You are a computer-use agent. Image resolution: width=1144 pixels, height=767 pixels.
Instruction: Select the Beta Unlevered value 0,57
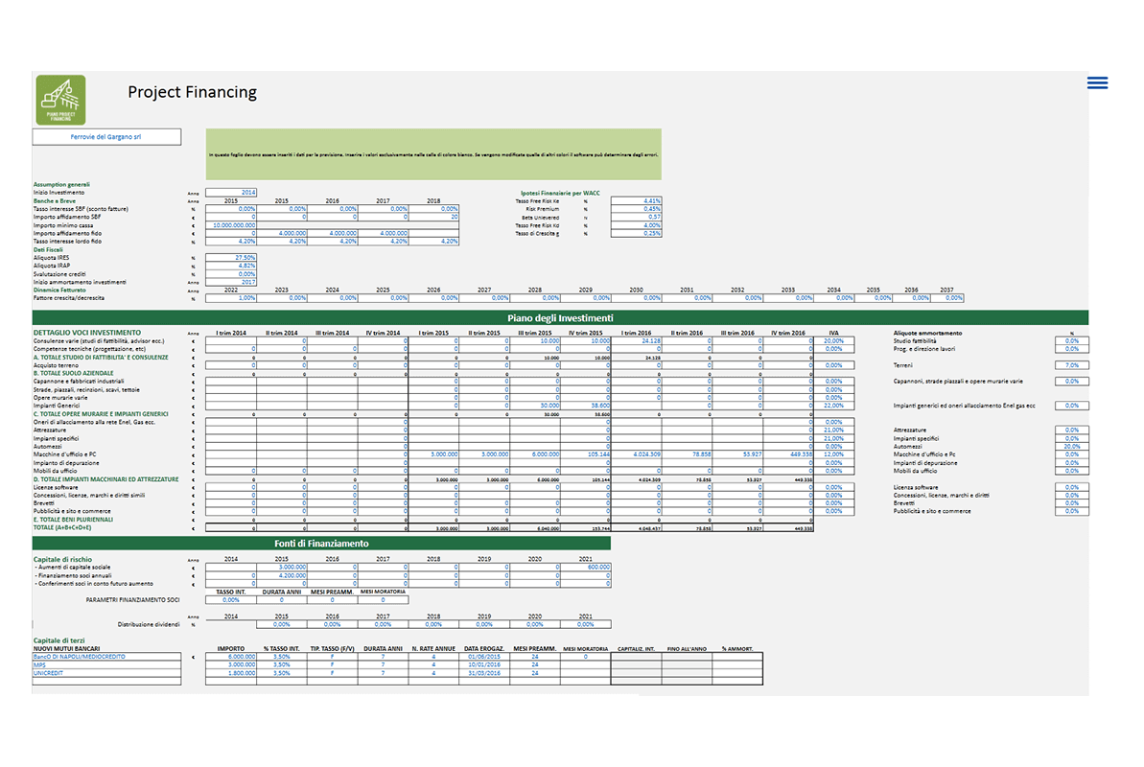tap(636, 217)
